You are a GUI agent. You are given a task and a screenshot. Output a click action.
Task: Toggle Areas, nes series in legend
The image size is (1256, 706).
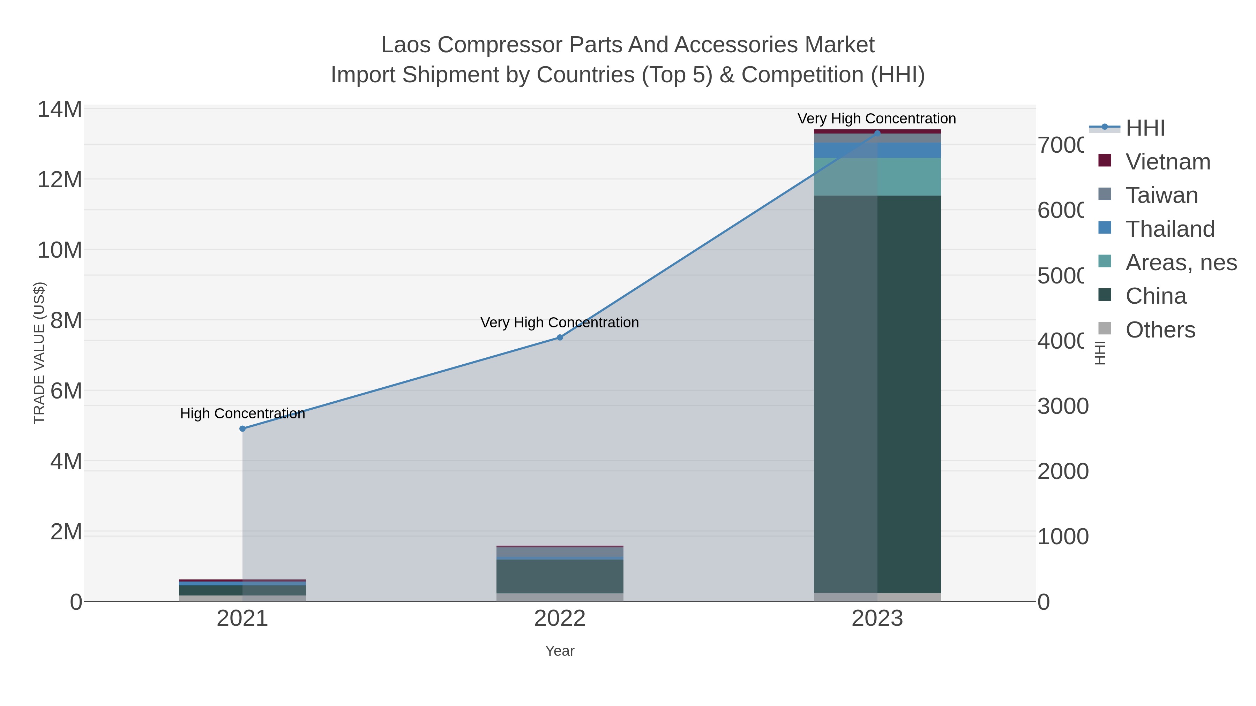coord(1168,263)
